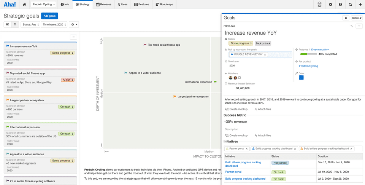Click Create mockup under goal description

(236, 109)
